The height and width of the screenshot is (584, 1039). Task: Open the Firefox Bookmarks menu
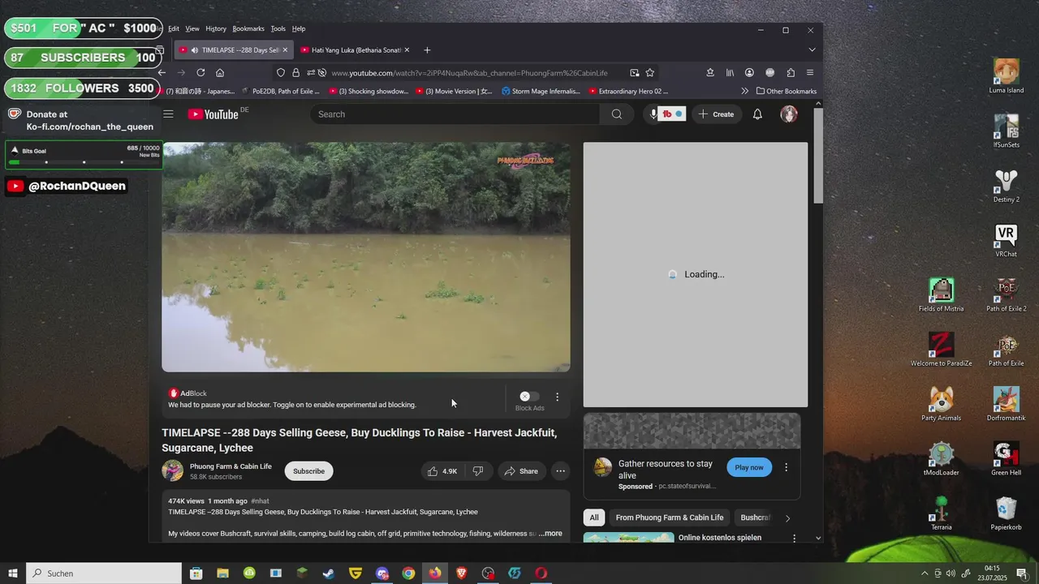(x=248, y=28)
